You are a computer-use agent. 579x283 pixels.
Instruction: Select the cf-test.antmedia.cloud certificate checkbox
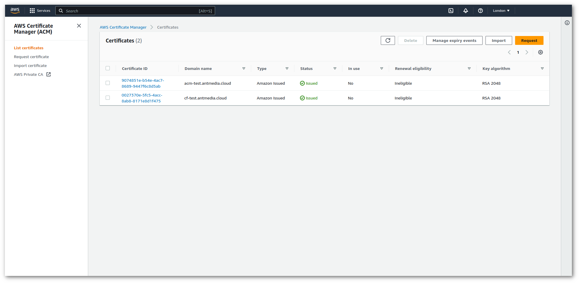[x=108, y=98]
